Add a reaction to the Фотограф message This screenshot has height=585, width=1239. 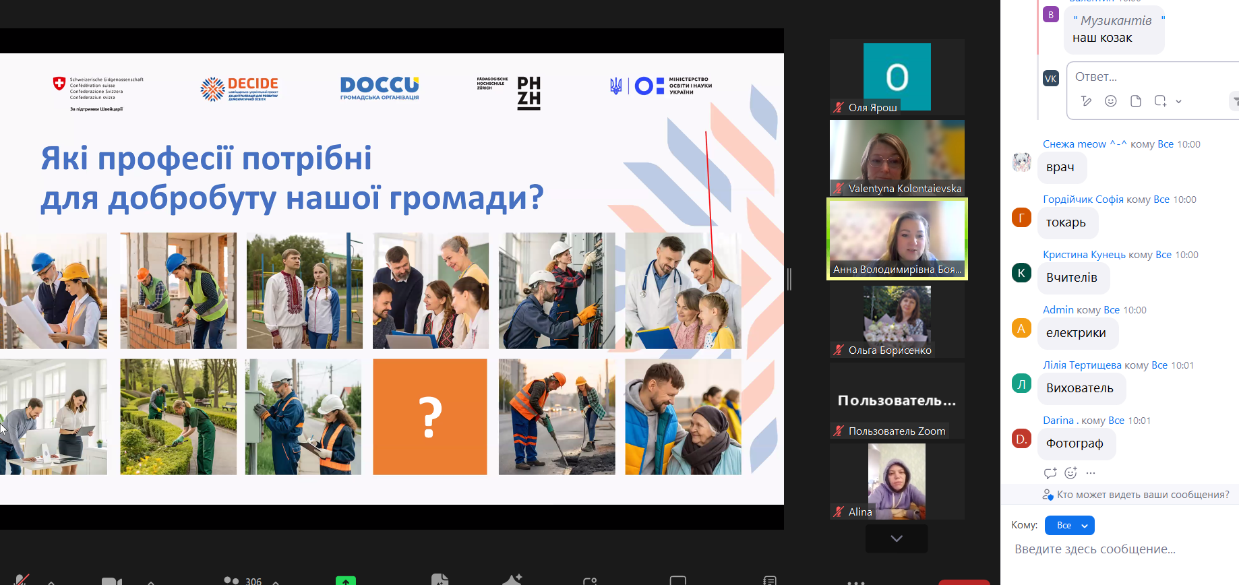[1070, 473]
